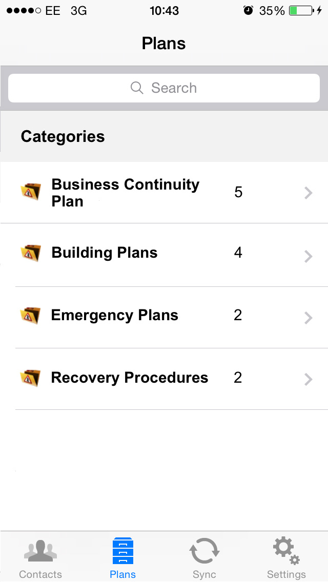Tap the battery indicator in status bar
Screen dimensions: 328x582
pyautogui.click(x=301, y=10)
